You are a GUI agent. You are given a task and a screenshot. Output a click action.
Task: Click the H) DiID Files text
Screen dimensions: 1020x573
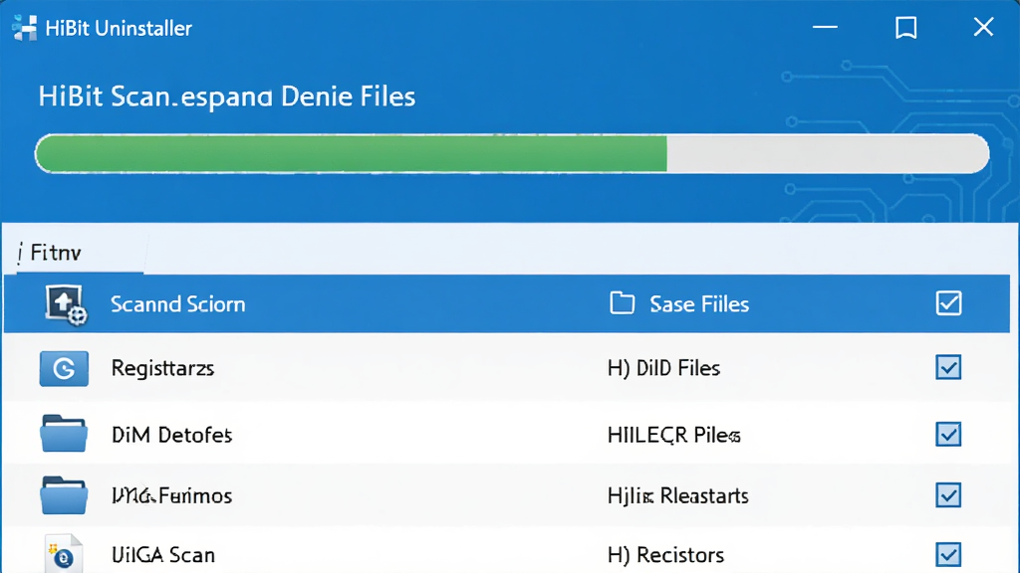click(663, 368)
